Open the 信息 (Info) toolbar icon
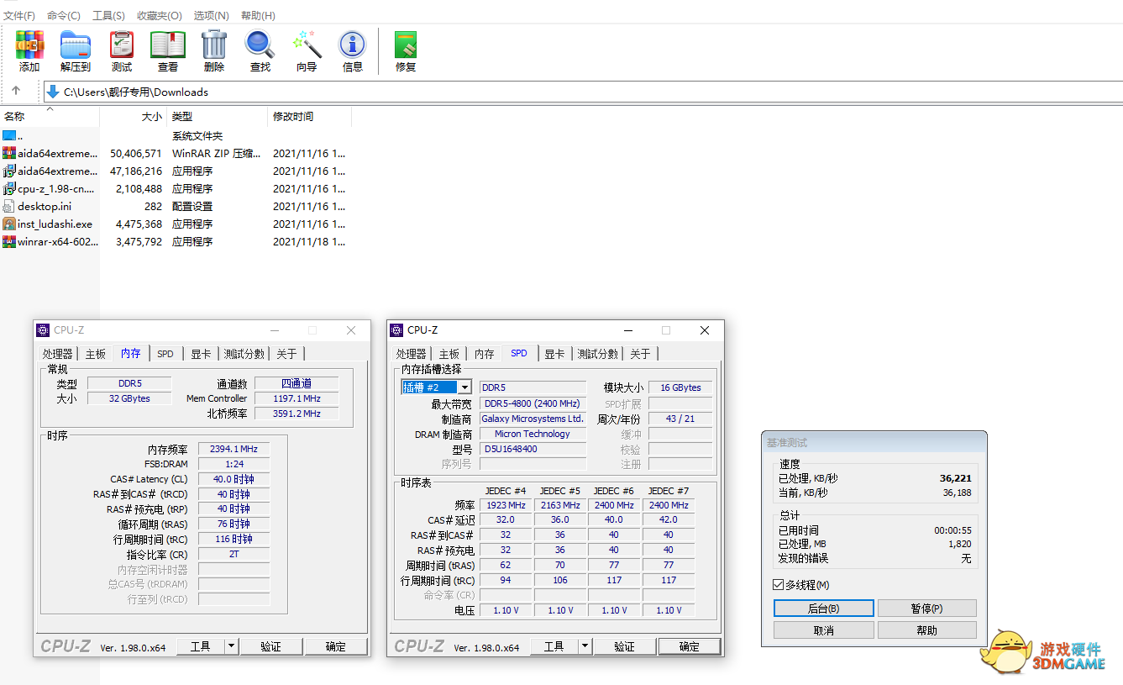This screenshot has height=685, width=1123. (353, 45)
